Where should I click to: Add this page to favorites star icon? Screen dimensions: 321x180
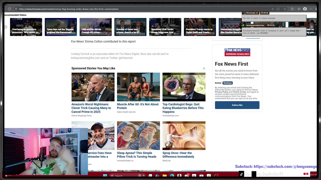pyautogui.click(x=285, y=9)
